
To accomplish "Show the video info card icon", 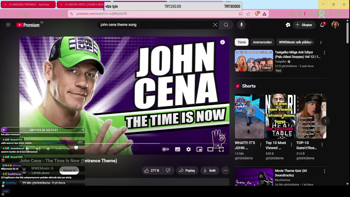I will point(223,42).
